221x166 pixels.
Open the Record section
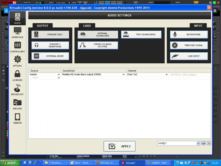pyautogui.click(x=17, y=104)
